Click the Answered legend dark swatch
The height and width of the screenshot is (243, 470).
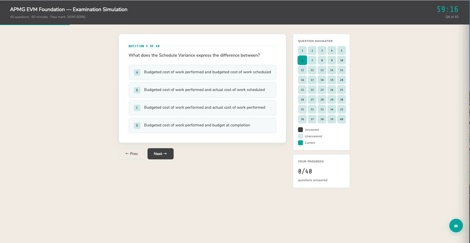coord(300,130)
